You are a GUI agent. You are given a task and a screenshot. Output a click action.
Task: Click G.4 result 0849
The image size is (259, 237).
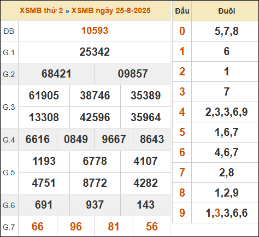pyautogui.click(x=76, y=139)
